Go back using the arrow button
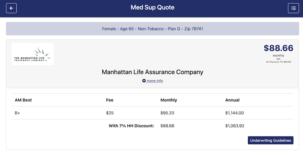 click(11, 8)
